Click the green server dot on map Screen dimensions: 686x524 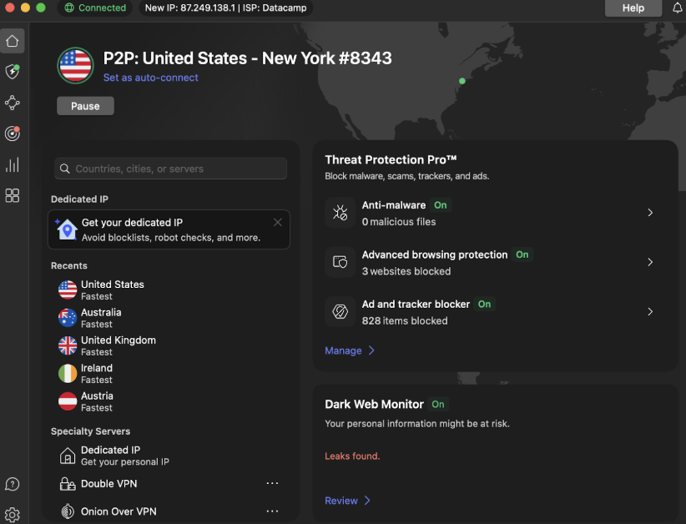(462, 81)
